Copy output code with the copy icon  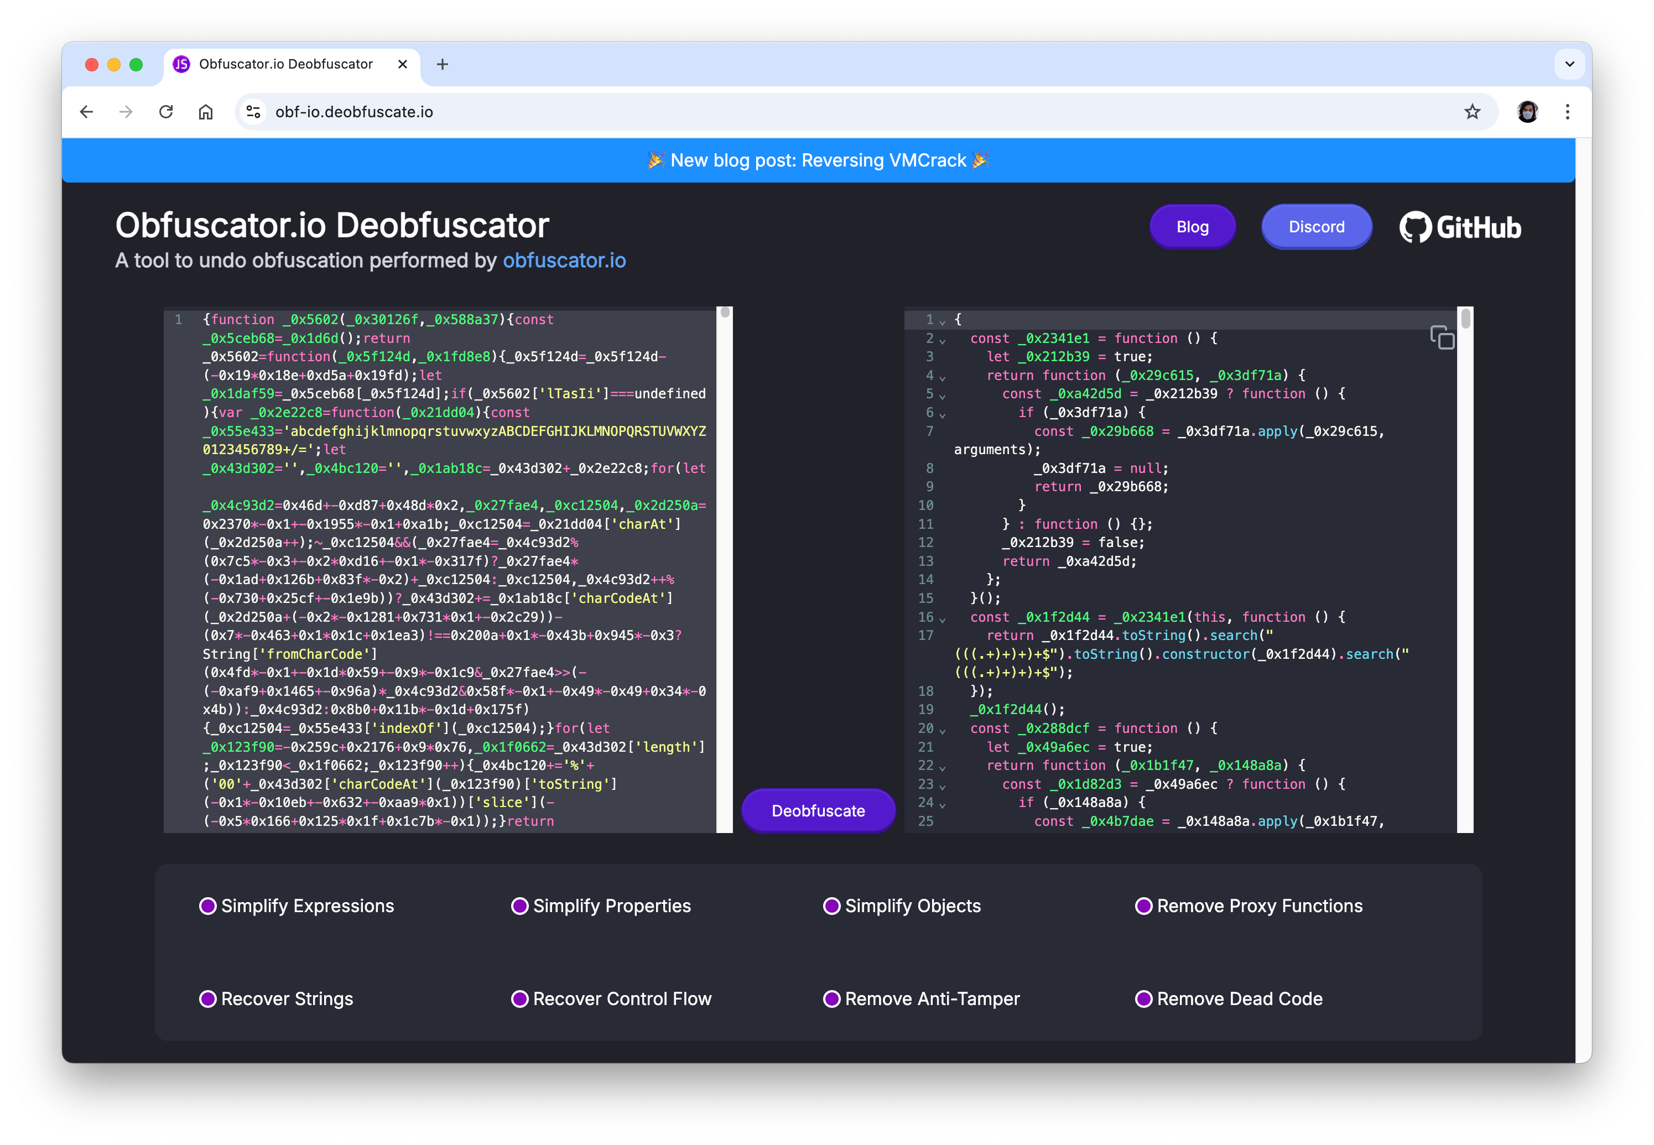[x=1442, y=337]
